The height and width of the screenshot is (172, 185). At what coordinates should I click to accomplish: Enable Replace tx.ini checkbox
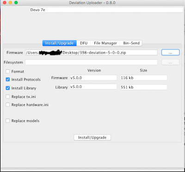8,97
